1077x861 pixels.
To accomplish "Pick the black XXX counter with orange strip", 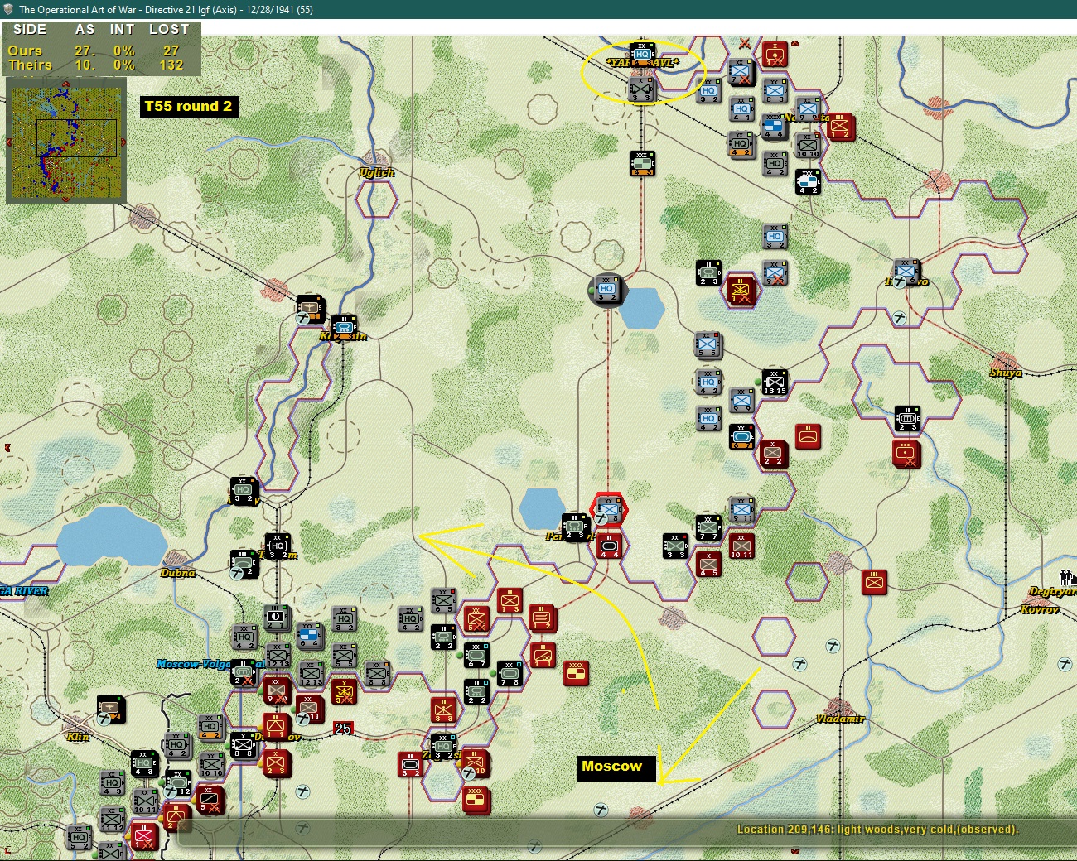I will click(x=642, y=164).
